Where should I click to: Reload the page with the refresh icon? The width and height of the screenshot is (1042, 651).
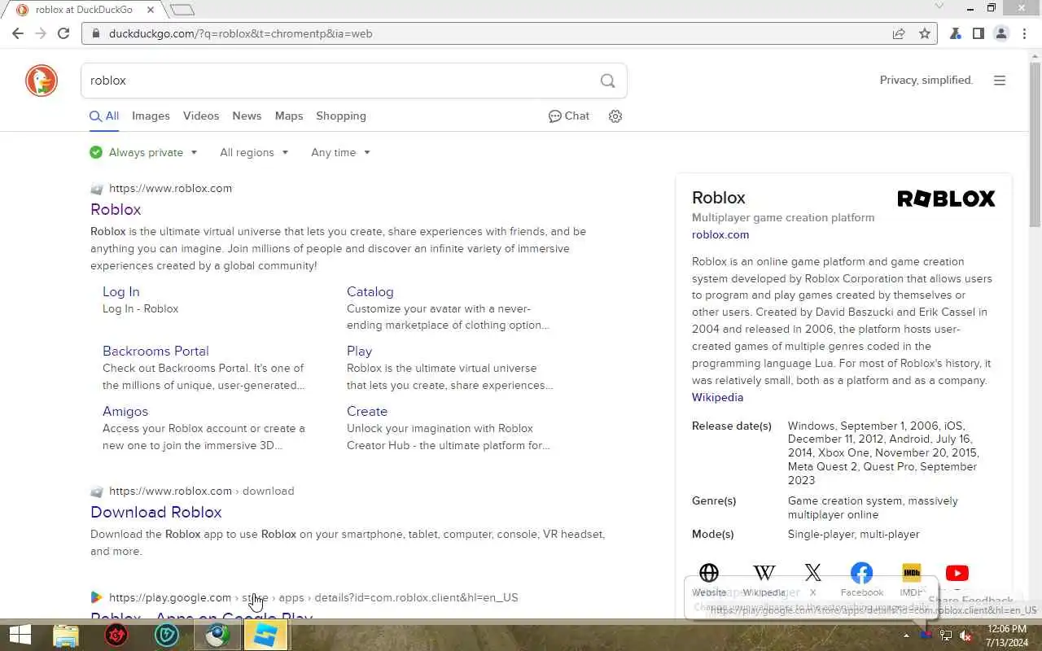coord(63,33)
